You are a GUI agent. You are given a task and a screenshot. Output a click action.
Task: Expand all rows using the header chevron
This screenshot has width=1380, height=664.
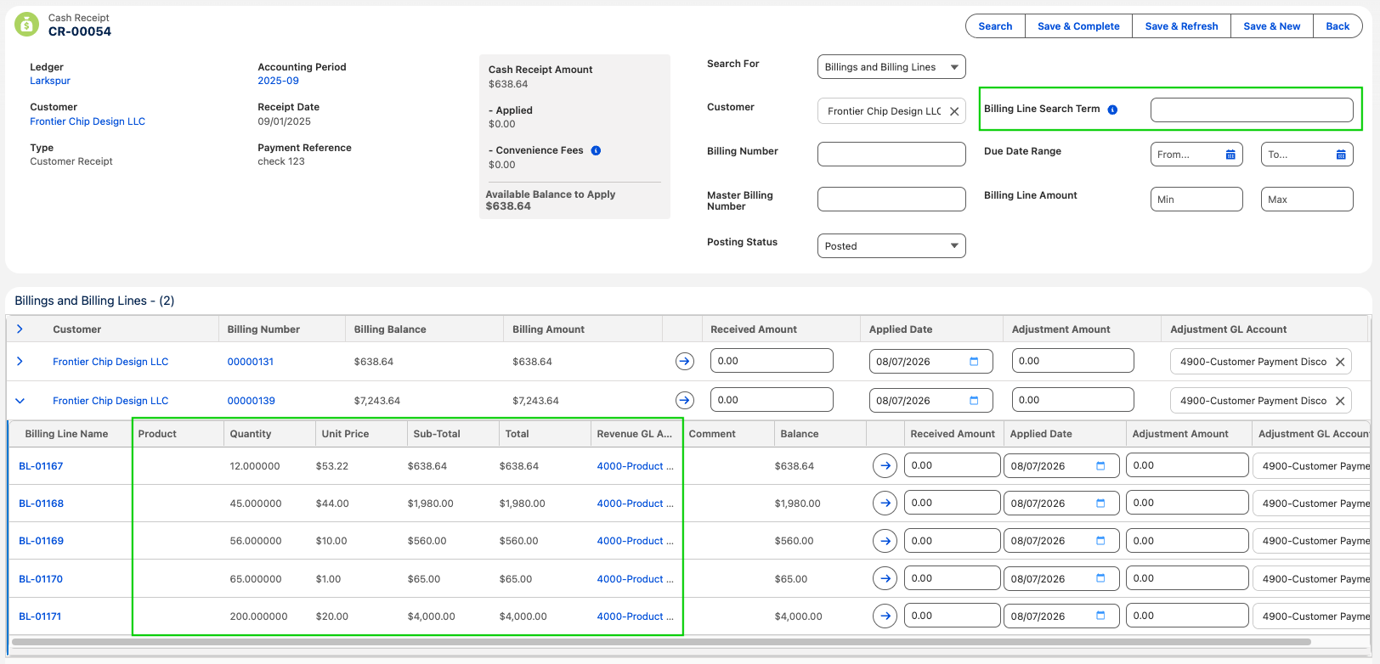pyautogui.click(x=20, y=329)
